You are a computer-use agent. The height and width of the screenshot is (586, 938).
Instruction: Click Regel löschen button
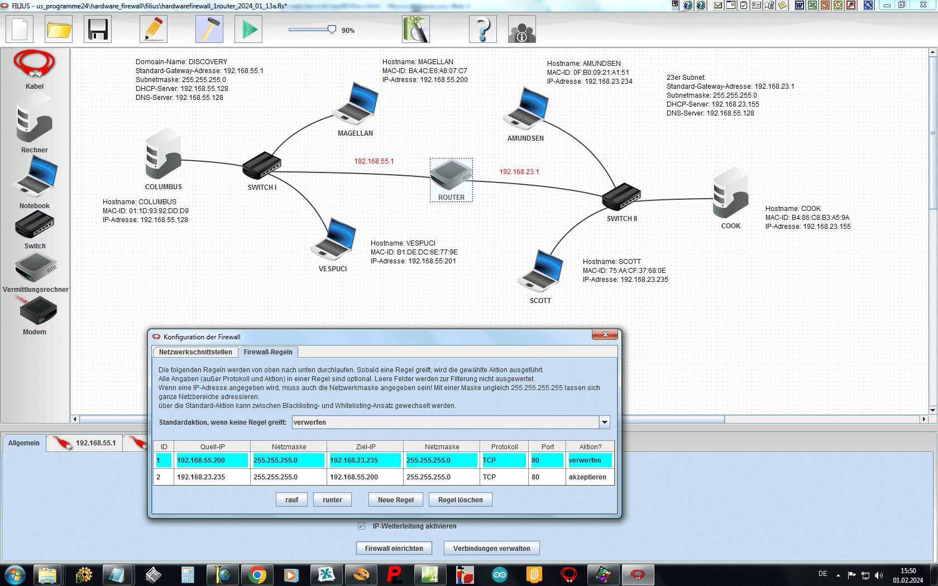coord(460,500)
